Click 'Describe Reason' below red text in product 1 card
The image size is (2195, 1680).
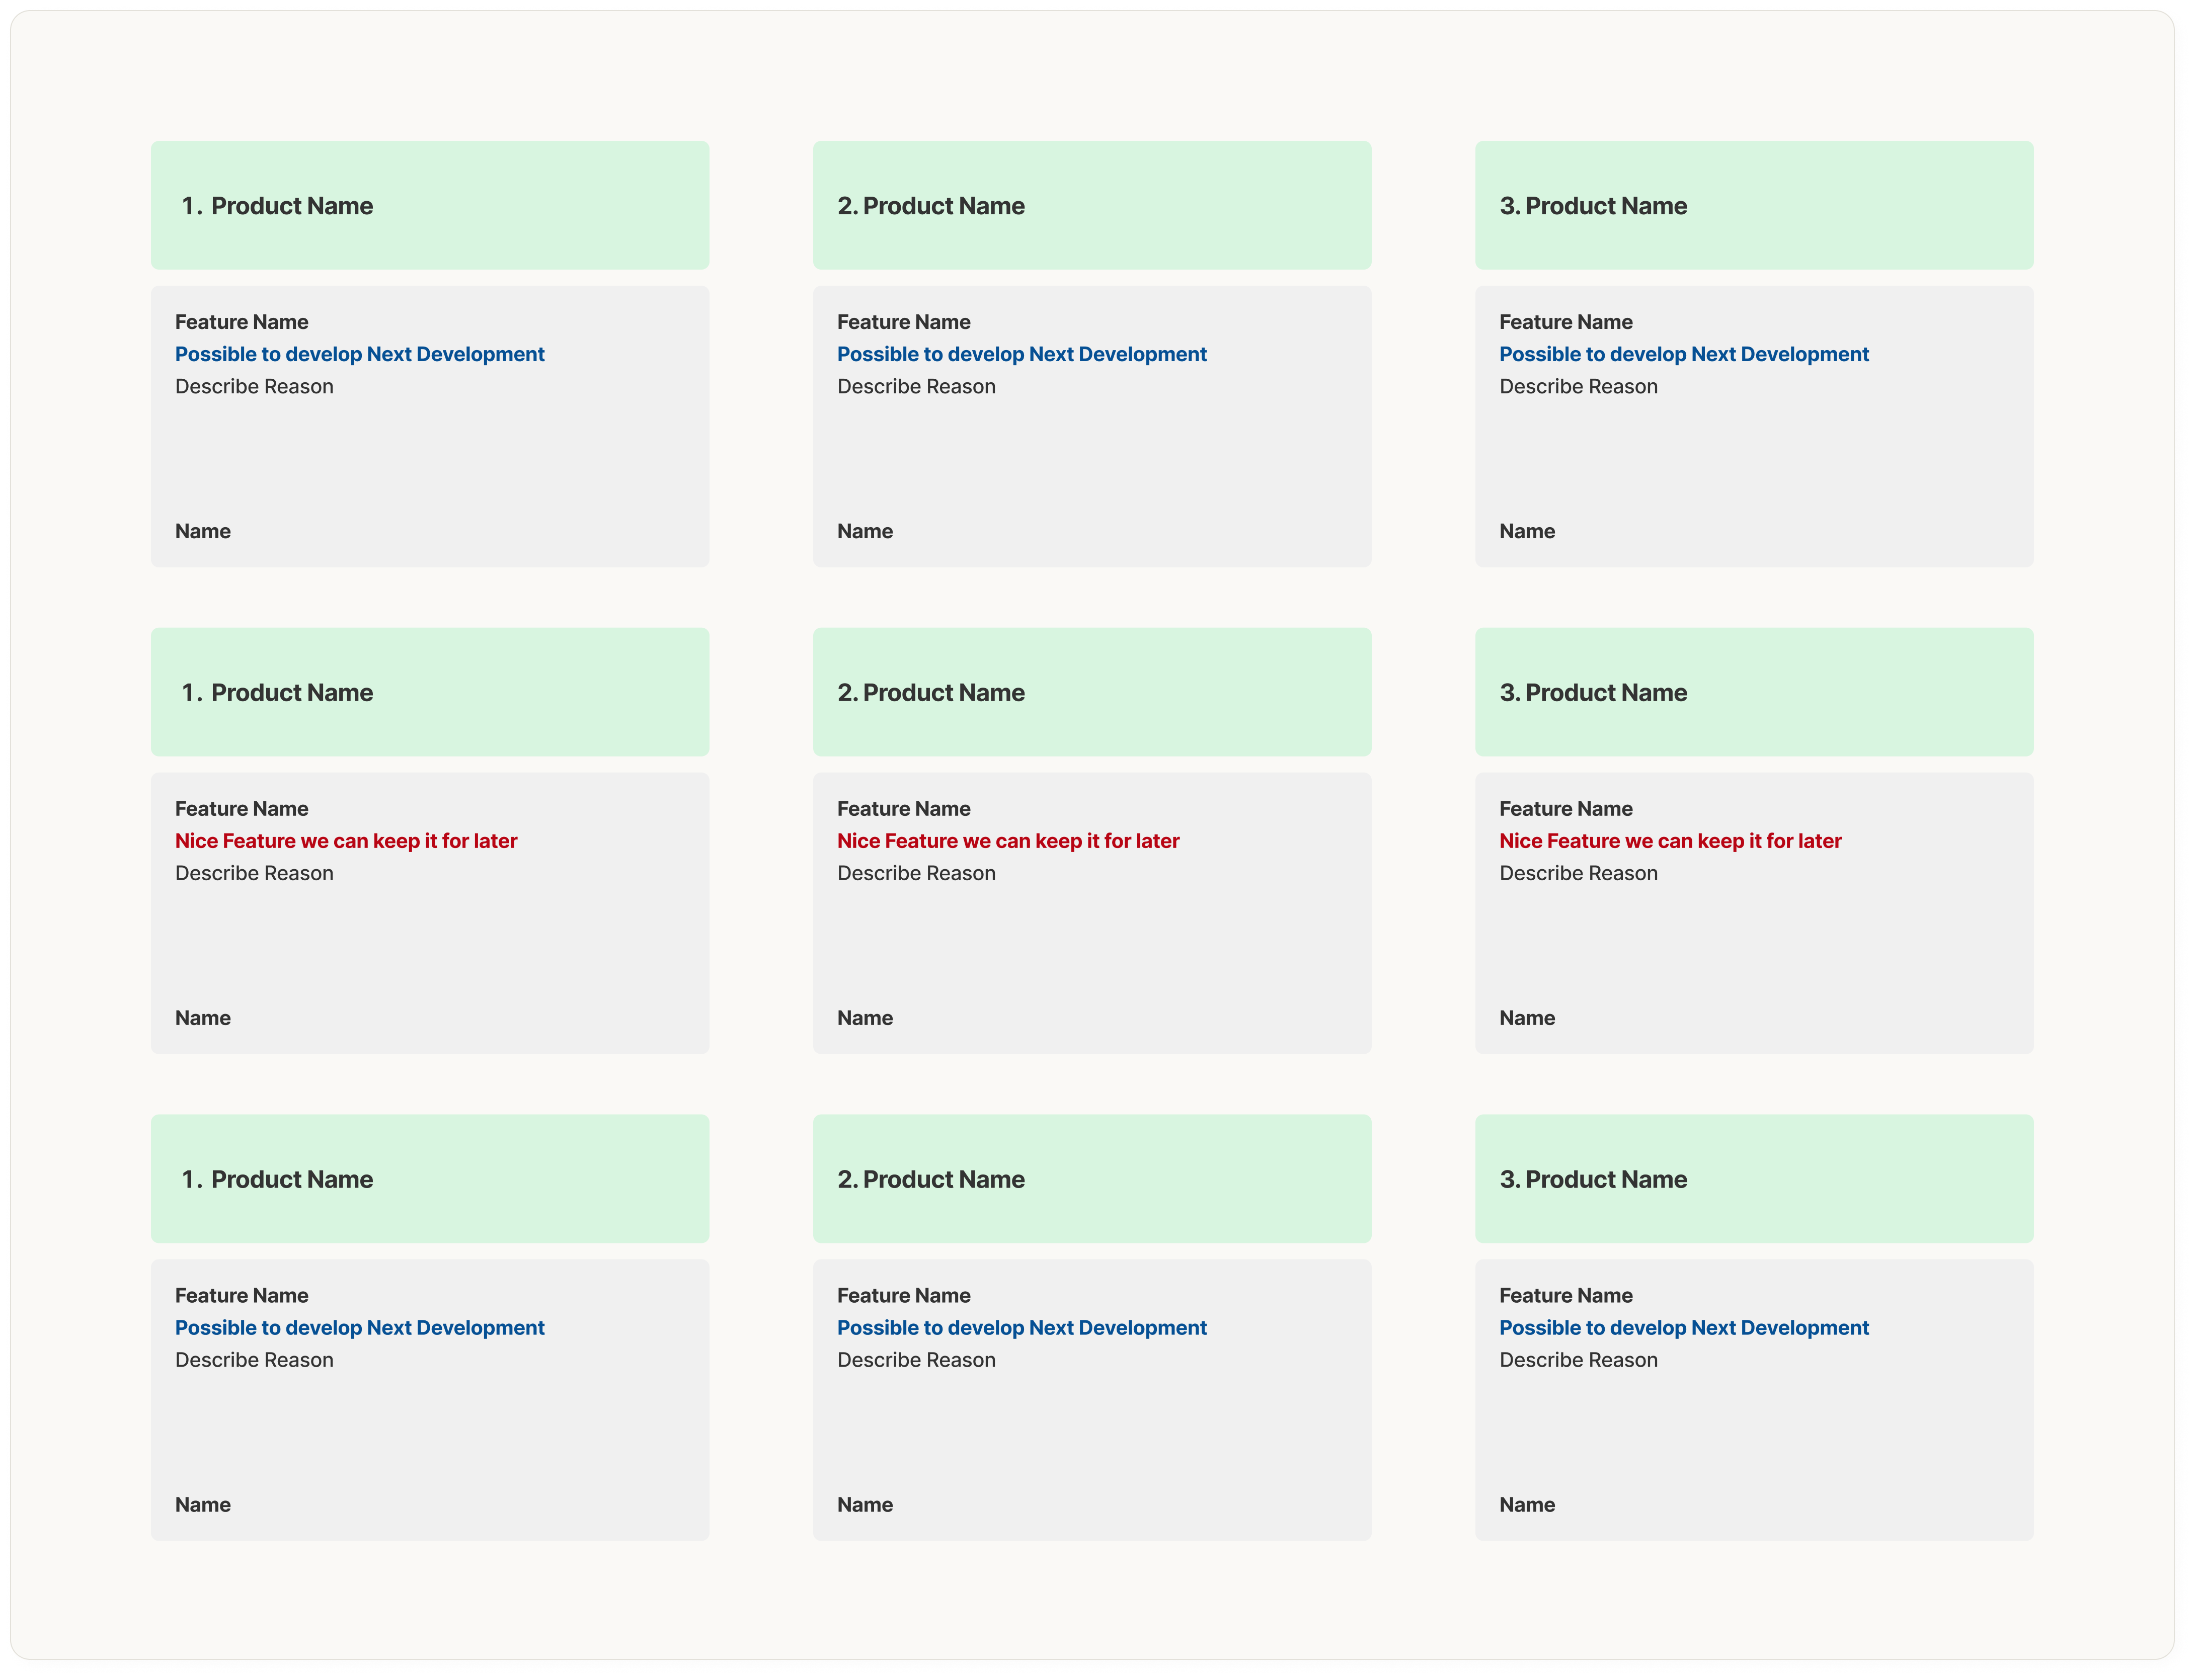tap(254, 873)
